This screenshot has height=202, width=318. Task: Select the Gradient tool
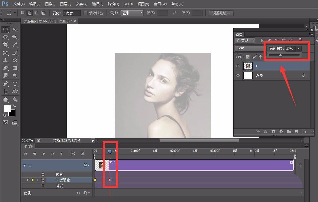[15, 68]
